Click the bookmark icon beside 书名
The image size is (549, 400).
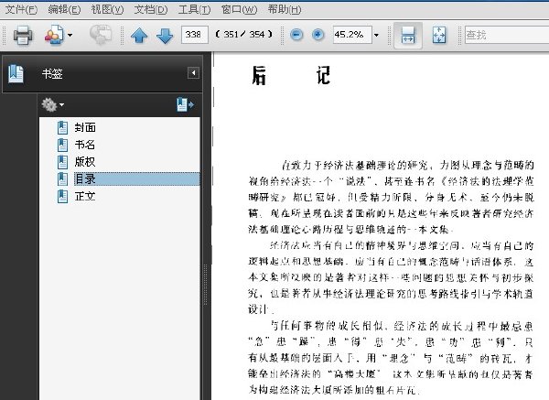click(62, 145)
